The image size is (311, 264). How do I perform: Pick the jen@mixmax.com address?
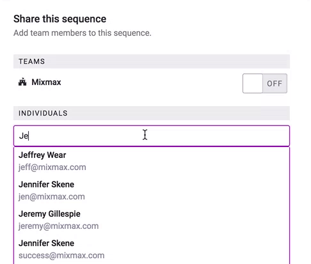[52, 197]
